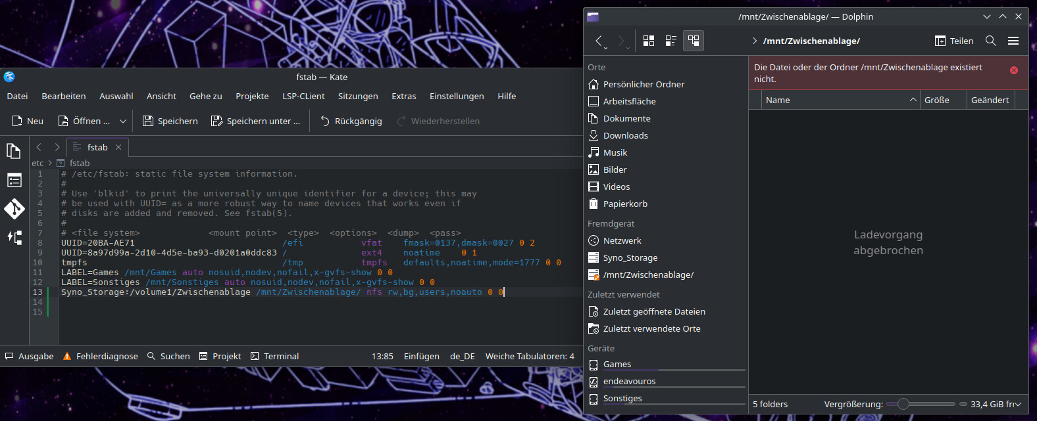
Task: Open the Projekte menu
Action: [x=252, y=96]
